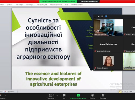
Task: Click the 90% zoom level indicator
Action: [131, 92]
